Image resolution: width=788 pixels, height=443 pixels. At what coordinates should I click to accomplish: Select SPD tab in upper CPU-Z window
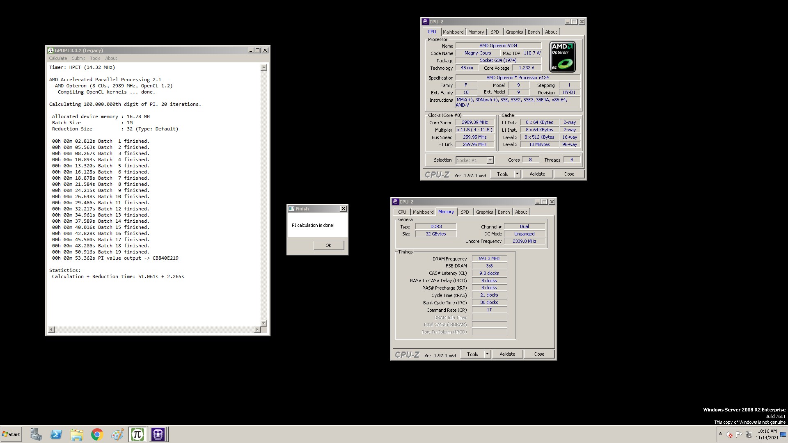495,32
